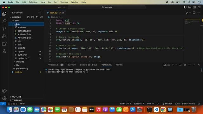Expand the include folder
The height and width of the screenshot is (114, 203).
coord(14,62)
